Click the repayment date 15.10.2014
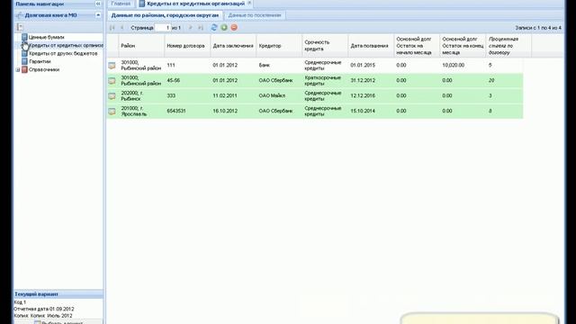Viewport: 576px width, 324px height. click(363, 111)
